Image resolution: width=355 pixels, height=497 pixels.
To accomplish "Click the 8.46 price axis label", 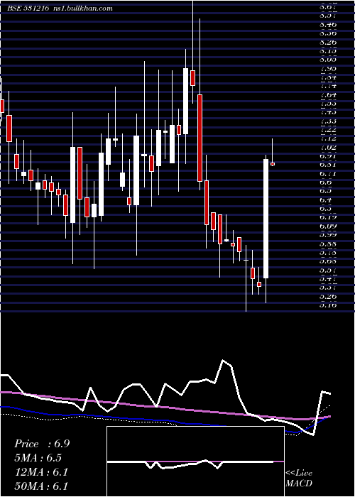I will click(x=328, y=24).
